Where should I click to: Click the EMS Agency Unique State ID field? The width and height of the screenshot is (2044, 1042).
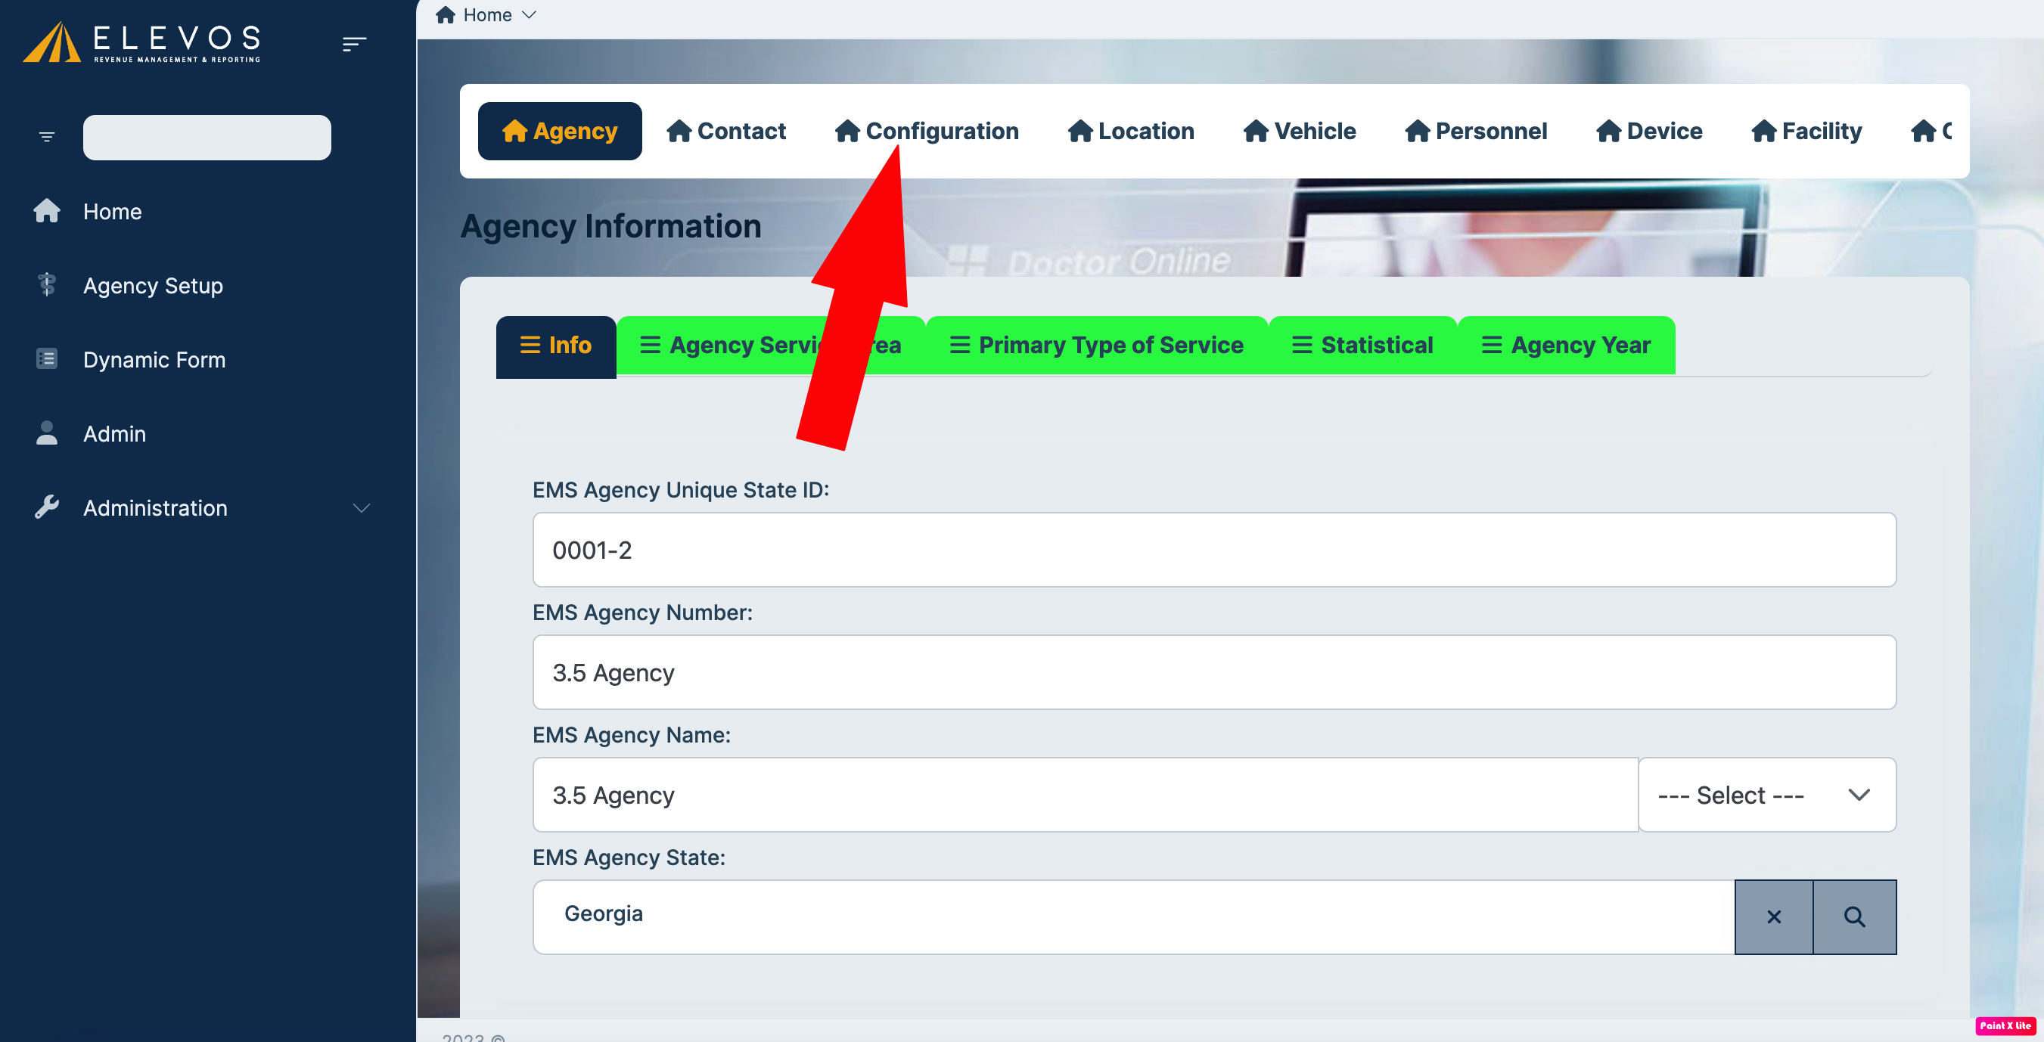(x=1214, y=550)
